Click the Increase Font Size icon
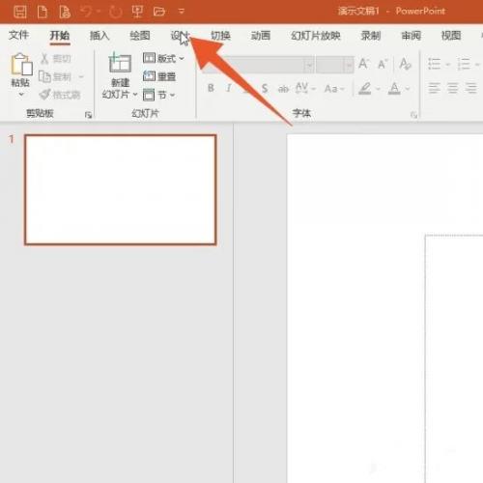 (363, 64)
